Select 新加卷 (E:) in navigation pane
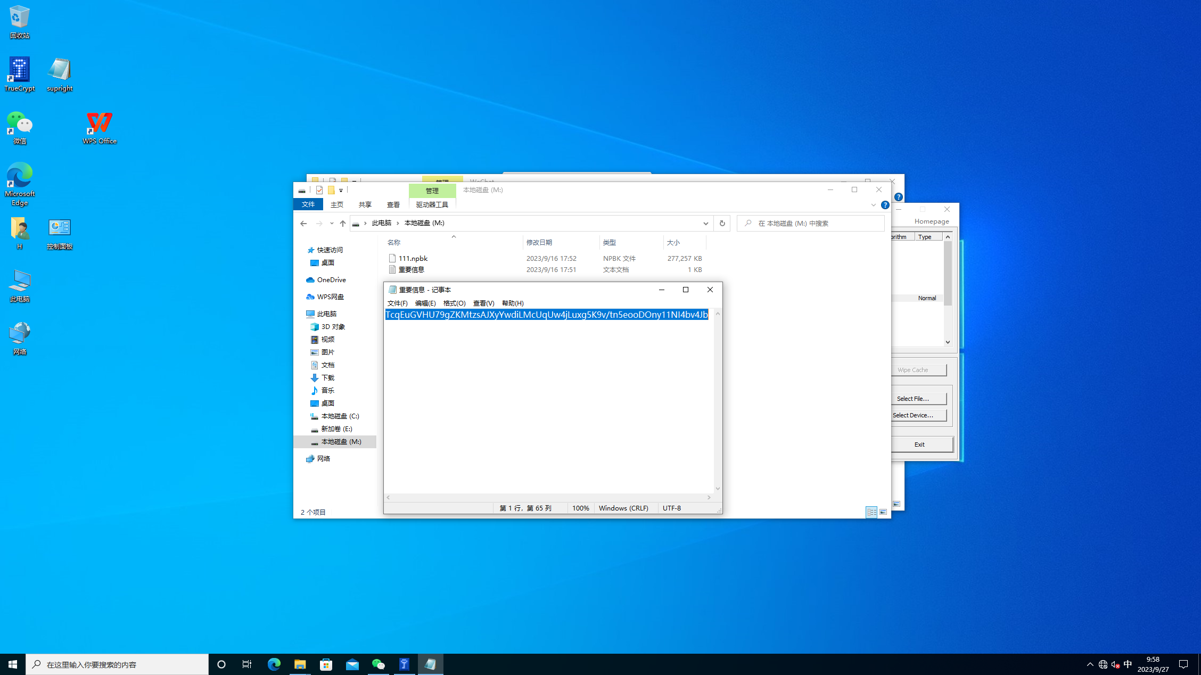The width and height of the screenshot is (1201, 675). pyautogui.click(x=336, y=429)
